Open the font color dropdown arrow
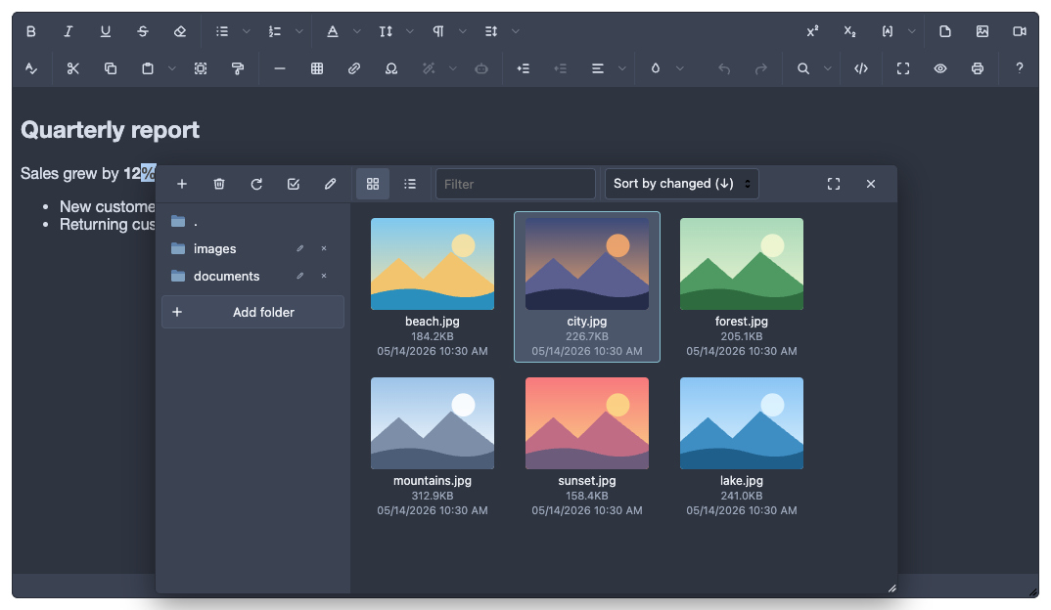This screenshot has width=1051, height=610. [x=356, y=31]
